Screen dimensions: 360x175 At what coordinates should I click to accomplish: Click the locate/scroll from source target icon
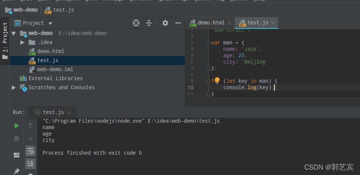[x=136, y=23]
